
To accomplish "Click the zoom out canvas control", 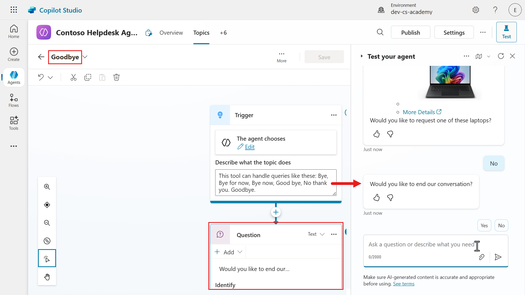I will [47, 223].
